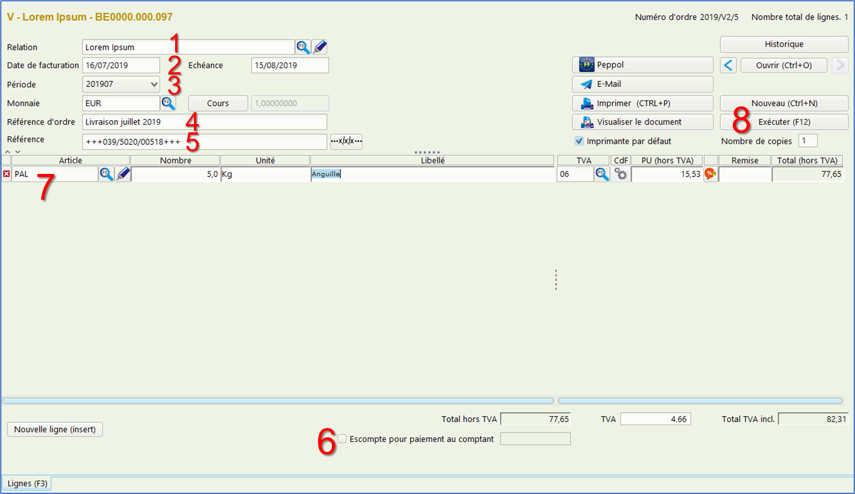Click the Unité cell Kg
The width and height of the screenshot is (855, 494).
tap(265, 175)
